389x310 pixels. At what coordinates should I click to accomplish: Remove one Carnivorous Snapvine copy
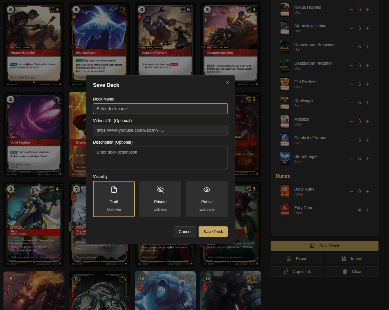[351, 47]
